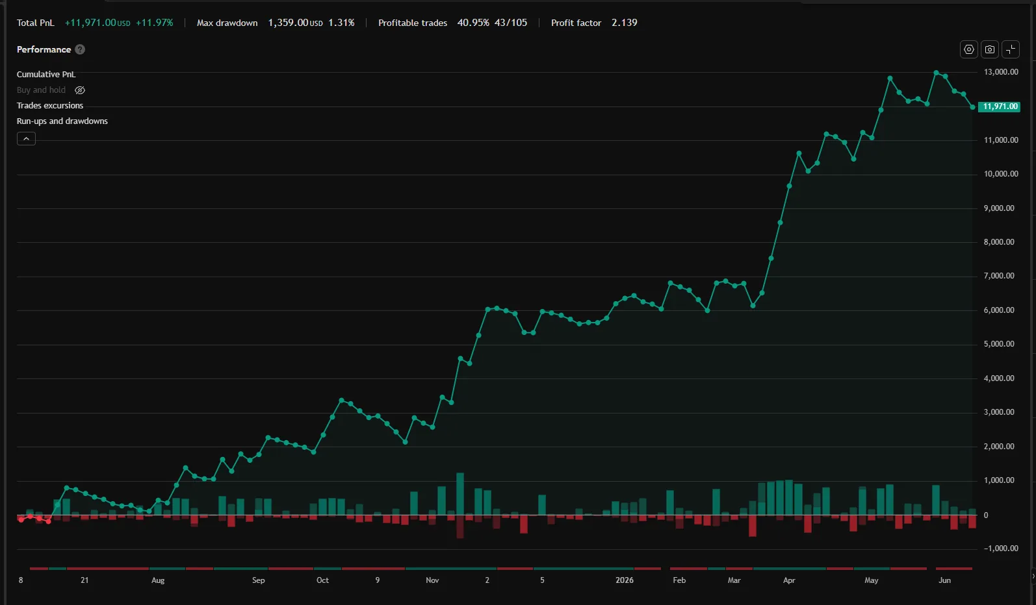1036x605 pixels.
Task: Click the 'Feb' time axis label
Action: pyautogui.click(x=679, y=580)
